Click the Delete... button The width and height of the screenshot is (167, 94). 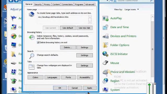(x=68, y=48)
